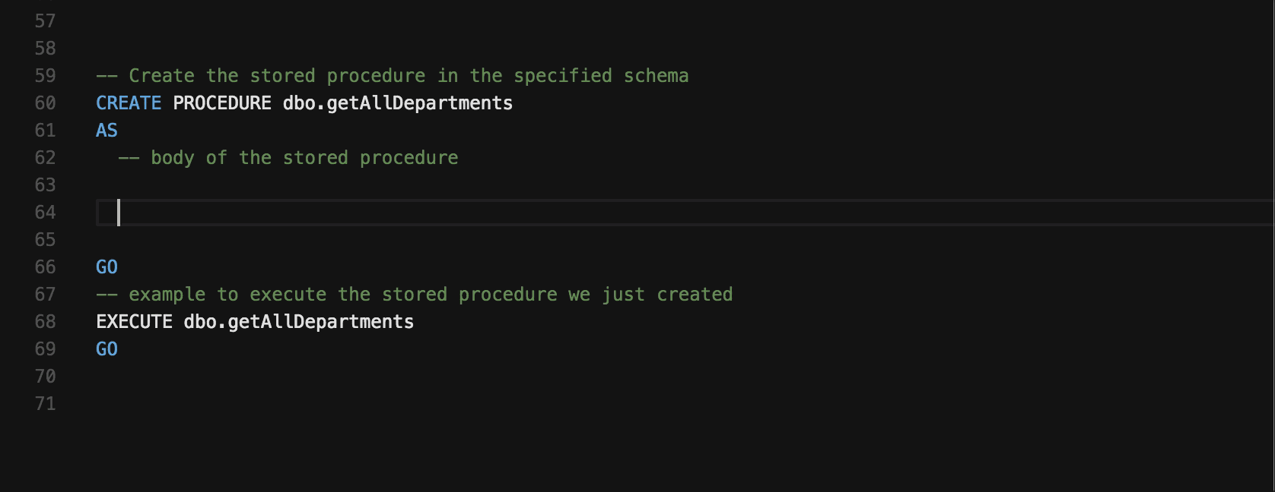Click line number 60 in the gutter
This screenshot has width=1275, height=492.
coord(46,103)
